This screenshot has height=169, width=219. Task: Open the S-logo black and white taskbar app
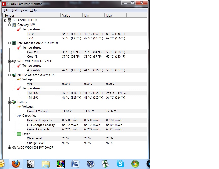point(31,164)
